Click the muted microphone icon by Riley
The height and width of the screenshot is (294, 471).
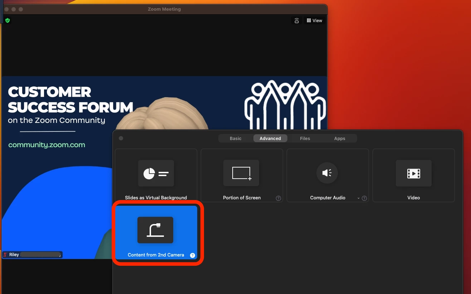tap(5, 255)
